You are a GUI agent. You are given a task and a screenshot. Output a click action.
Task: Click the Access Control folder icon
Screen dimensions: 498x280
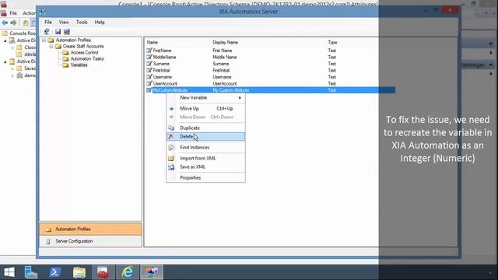65,53
